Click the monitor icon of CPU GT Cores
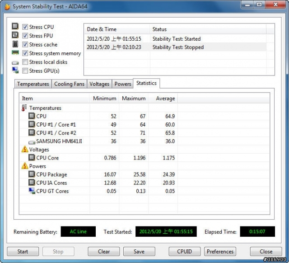This screenshot has width=289, height=263. coord(32,191)
